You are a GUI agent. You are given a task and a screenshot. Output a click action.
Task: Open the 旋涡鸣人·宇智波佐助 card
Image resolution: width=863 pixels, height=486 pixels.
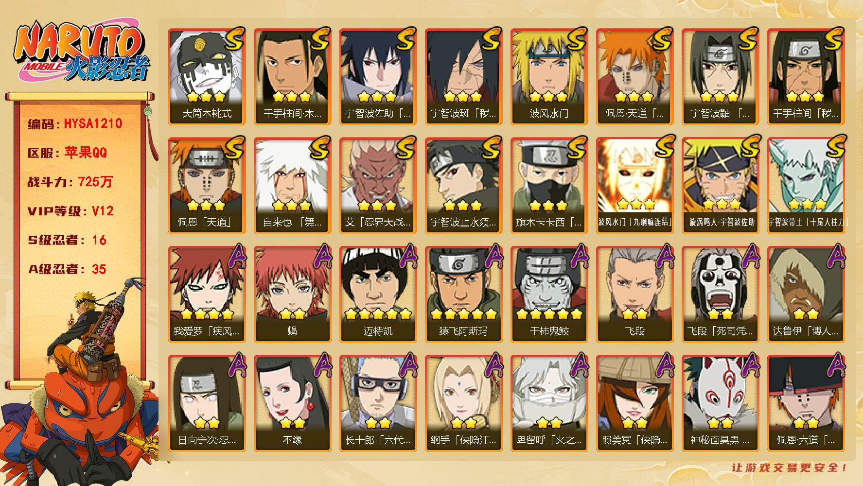click(720, 186)
